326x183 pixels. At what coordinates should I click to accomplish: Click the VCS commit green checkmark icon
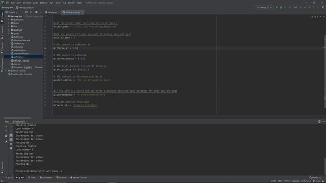(x=305, y=7)
